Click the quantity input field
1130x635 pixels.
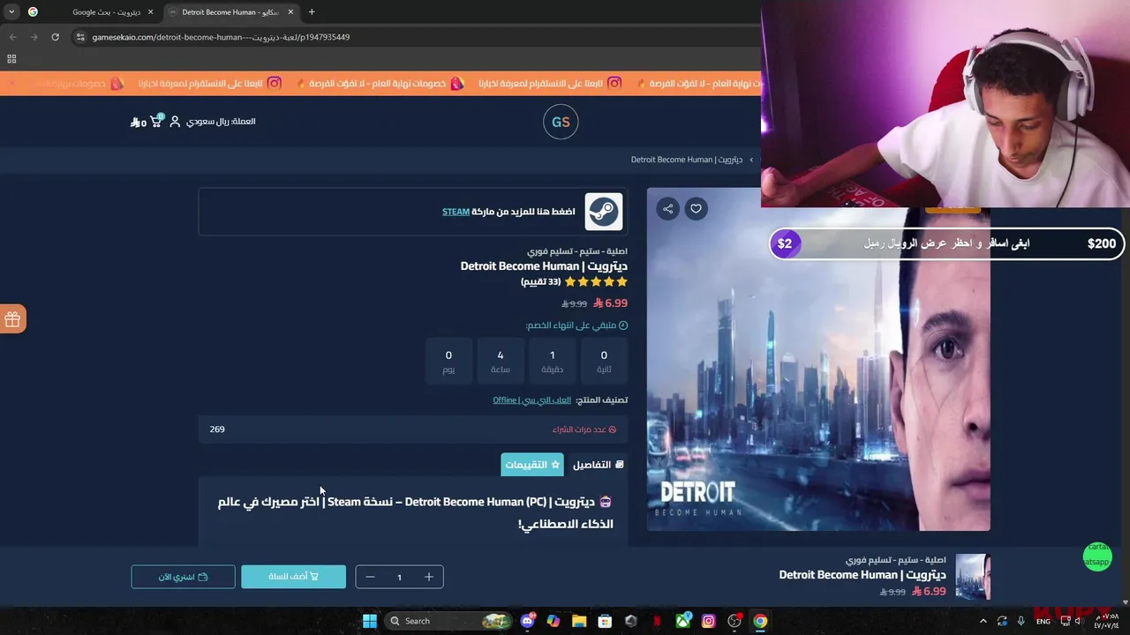click(399, 577)
